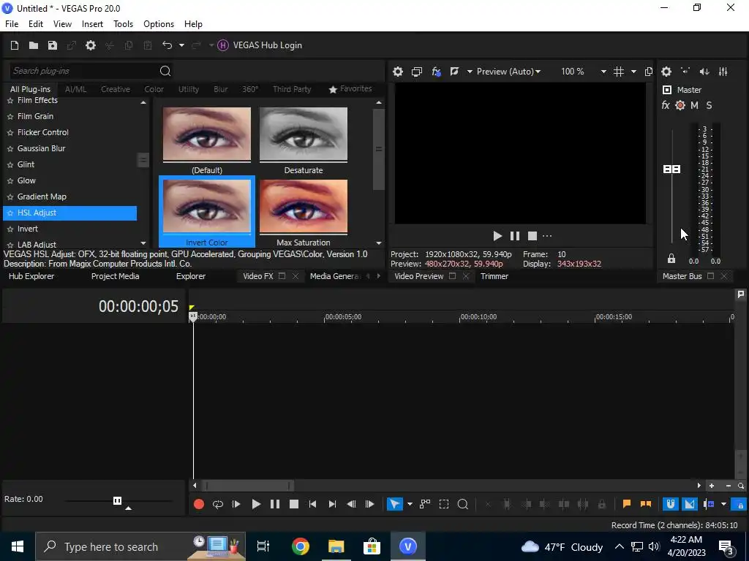Open Master automation settings icon
749x561 pixels.
point(680,105)
